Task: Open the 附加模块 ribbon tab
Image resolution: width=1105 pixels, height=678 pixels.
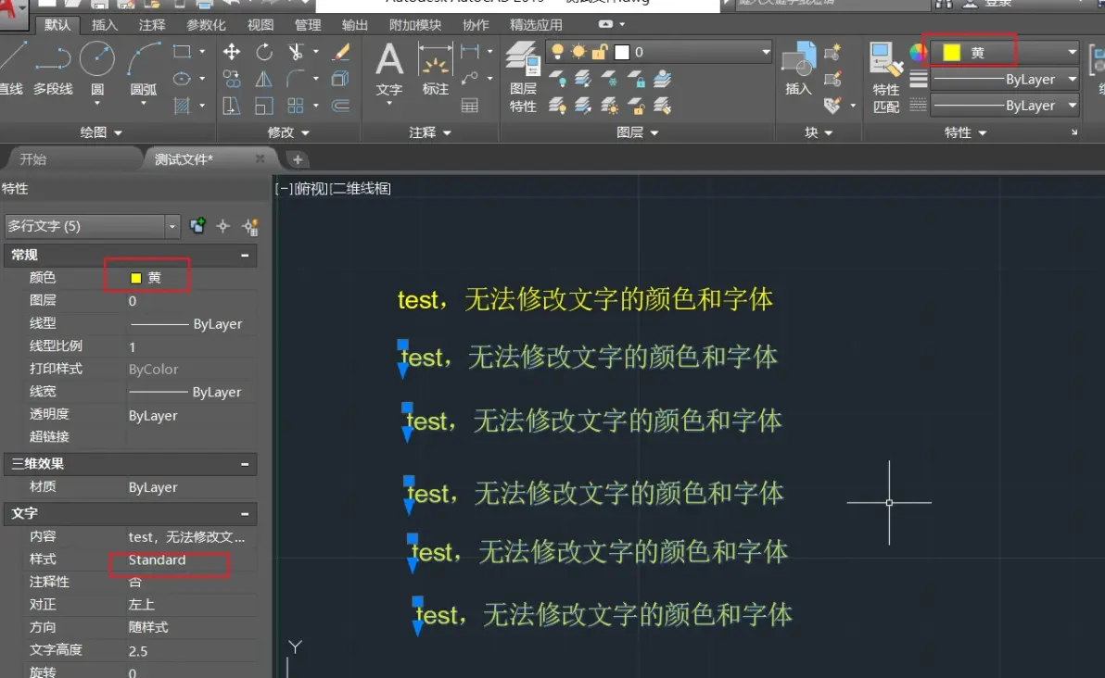Action: point(415,25)
